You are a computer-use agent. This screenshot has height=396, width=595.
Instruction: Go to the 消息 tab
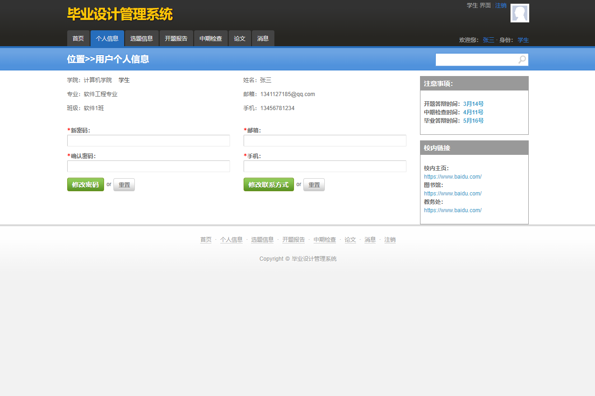pos(263,38)
